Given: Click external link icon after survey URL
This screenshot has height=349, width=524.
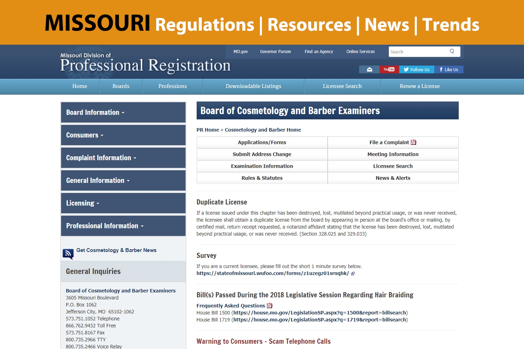Looking at the screenshot, I should click(x=353, y=274).
